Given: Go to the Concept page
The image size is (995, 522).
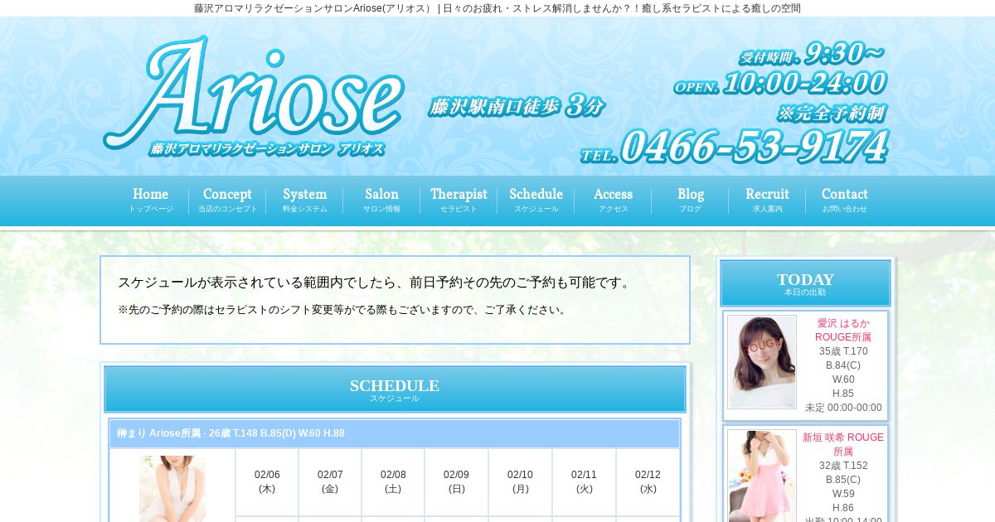Looking at the screenshot, I should coord(227,201).
